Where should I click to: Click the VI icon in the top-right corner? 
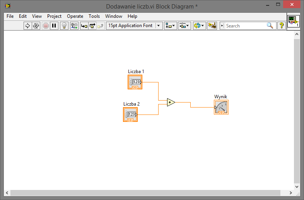click(x=293, y=21)
